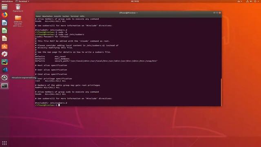Click the 'root ALL=(ALL:ALL) ALL' line
The height and width of the screenshot is (147, 261).
[x=51, y=81]
